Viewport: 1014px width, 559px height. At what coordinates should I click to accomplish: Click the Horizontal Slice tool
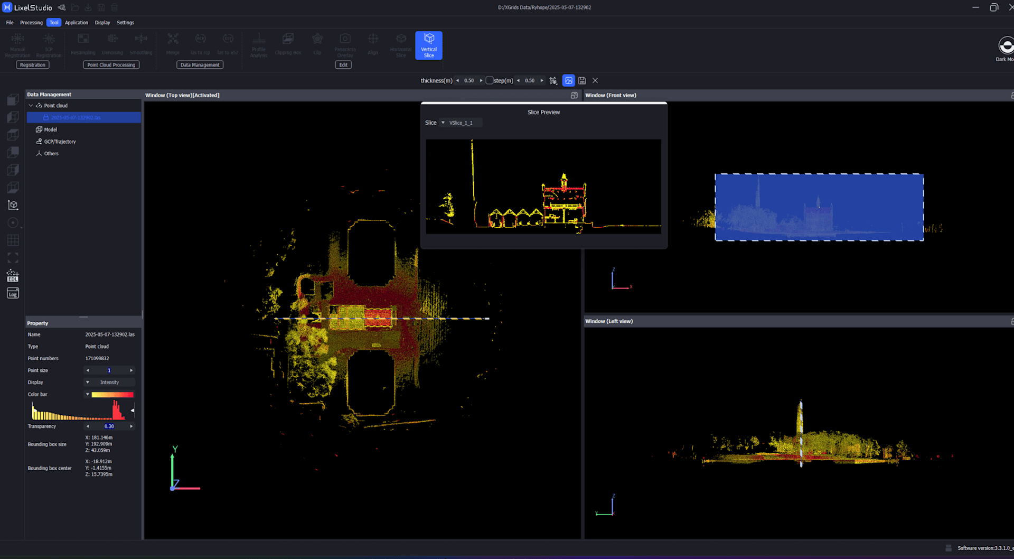401,45
